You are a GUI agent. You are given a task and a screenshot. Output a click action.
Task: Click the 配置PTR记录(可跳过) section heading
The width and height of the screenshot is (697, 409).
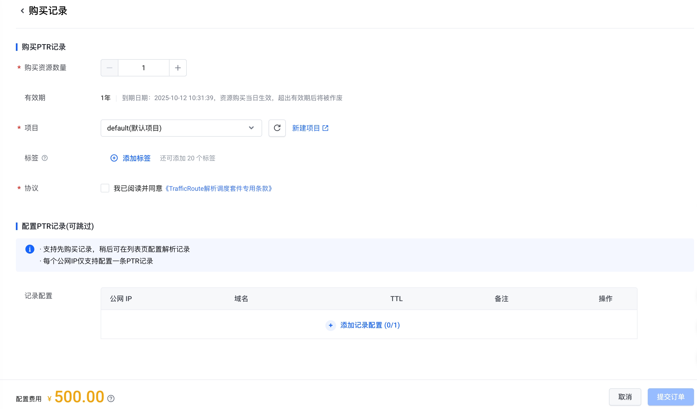tap(58, 226)
